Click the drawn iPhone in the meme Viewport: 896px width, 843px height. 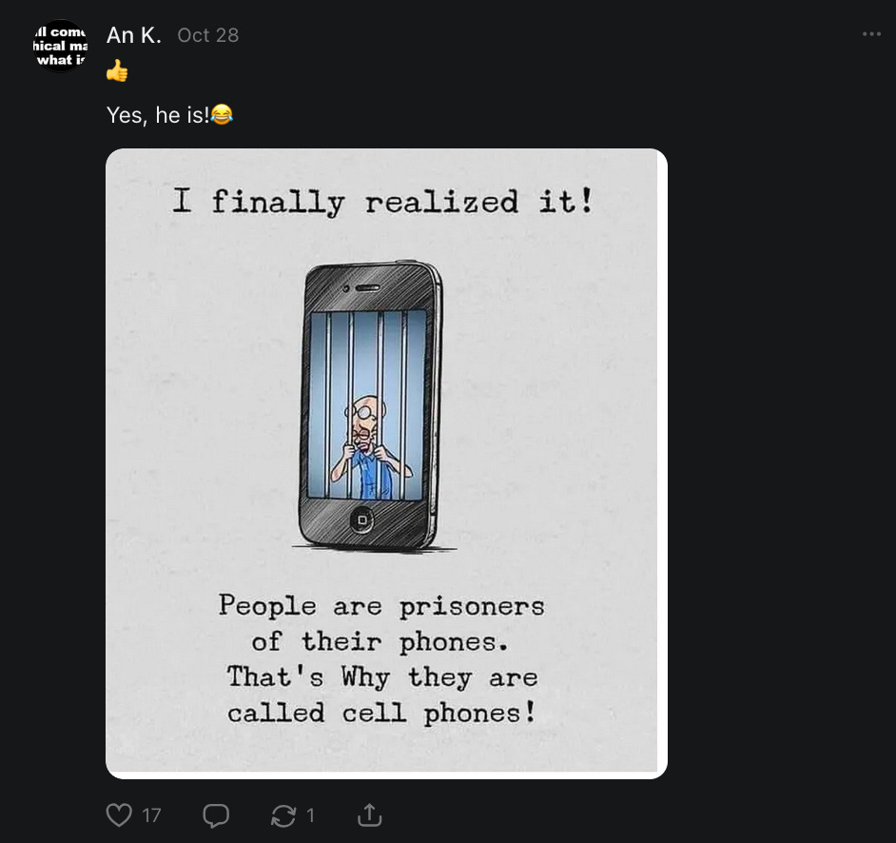pyautogui.click(x=370, y=405)
